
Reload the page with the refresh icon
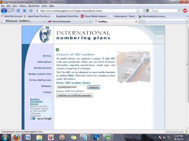(x=18, y=11)
